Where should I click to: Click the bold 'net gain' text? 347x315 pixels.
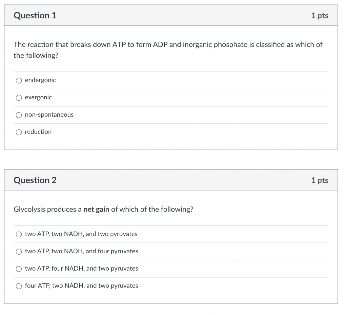click(96, 209)
